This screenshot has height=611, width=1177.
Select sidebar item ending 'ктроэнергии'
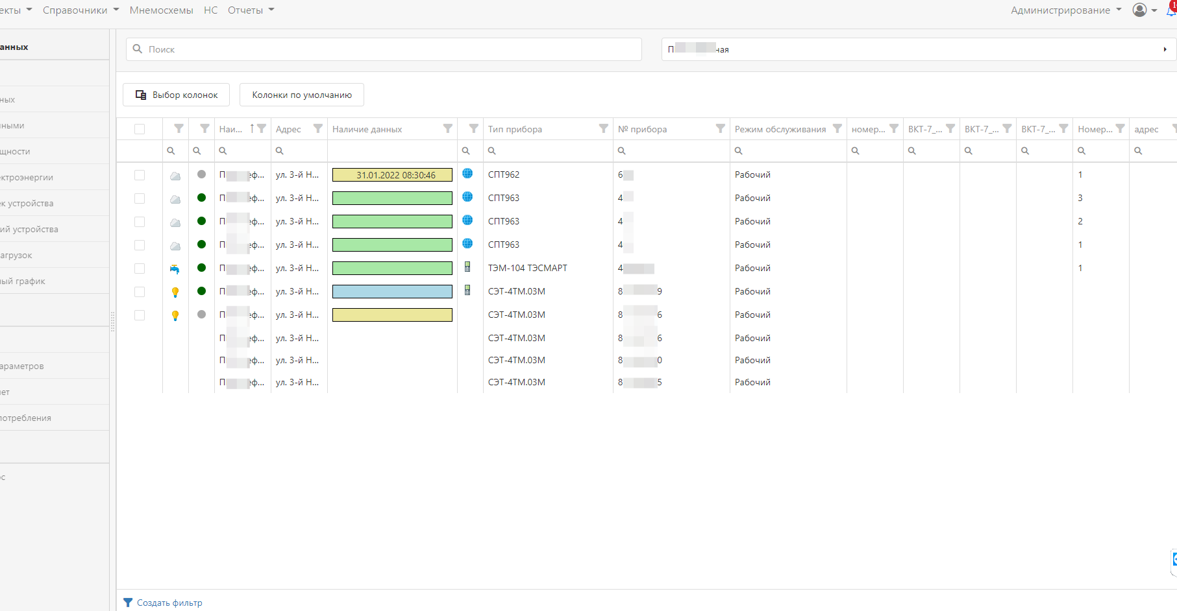pyautogui.click(x=55, y=177)
